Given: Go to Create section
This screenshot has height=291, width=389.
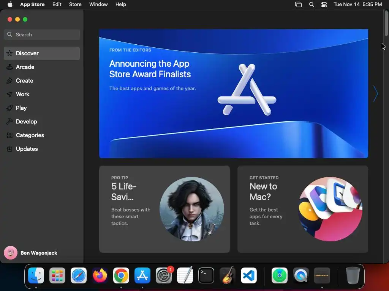Looking at the screenshot, I should point(42,80).
